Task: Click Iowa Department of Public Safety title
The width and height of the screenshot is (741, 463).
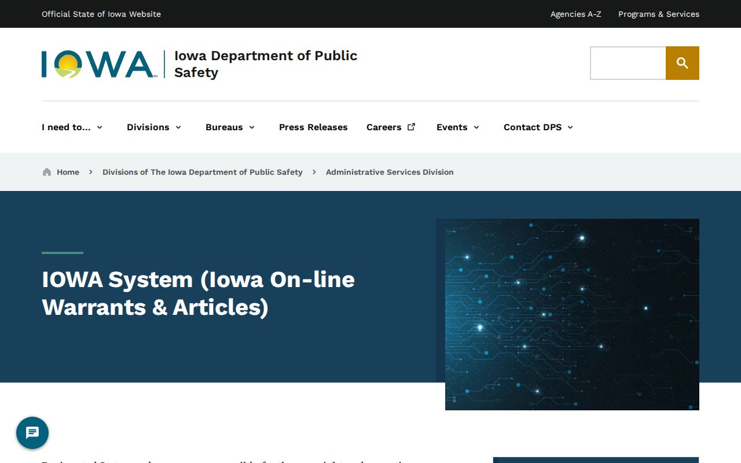Action: tap(266, 64)
